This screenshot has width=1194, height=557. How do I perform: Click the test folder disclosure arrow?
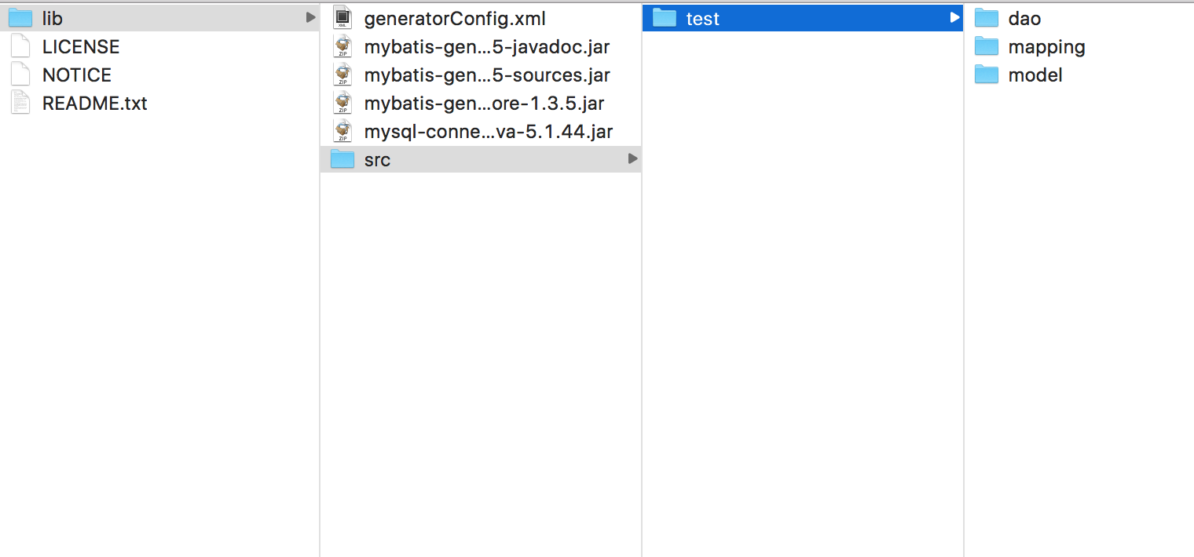[954, 17]
